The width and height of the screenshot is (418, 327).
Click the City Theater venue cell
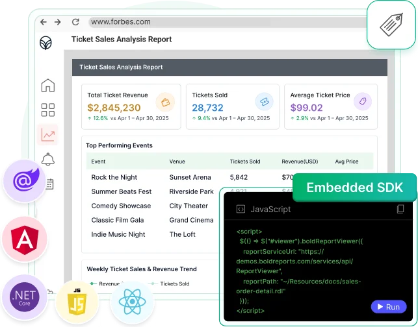pos(189,206)
